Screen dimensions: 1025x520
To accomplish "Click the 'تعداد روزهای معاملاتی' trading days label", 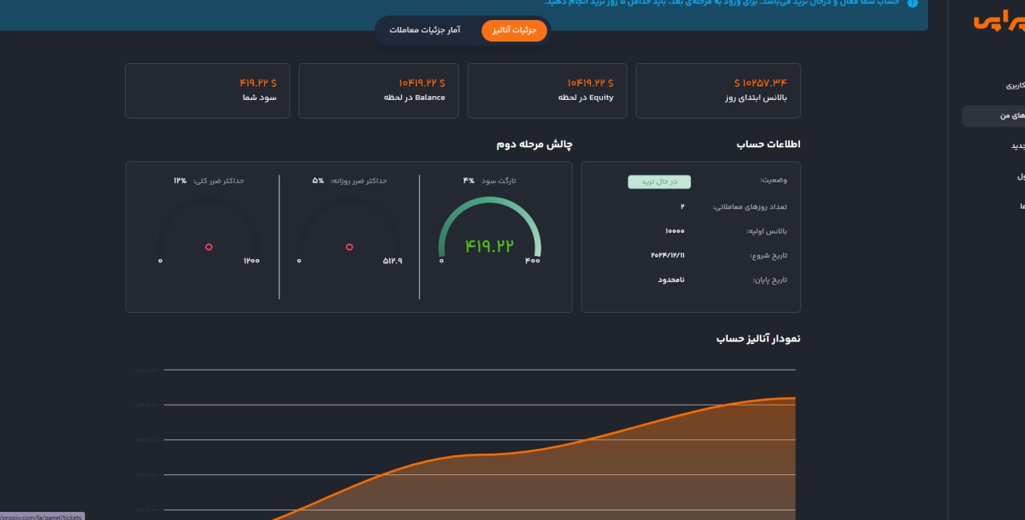I will pos(750,207).
